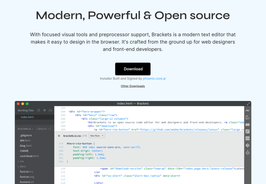The width and height of the screenshot is (266, 184).
Task: Click the Working Files gear settings icon
Action: 45,110
